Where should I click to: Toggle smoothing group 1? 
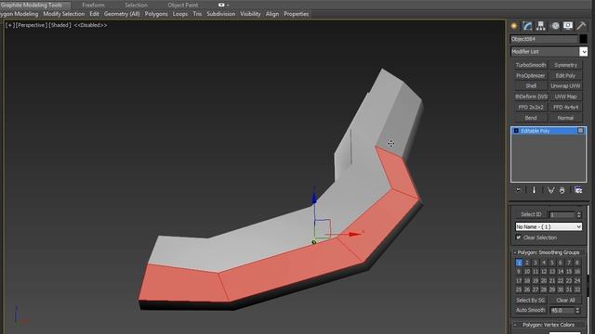pos(519,263)
